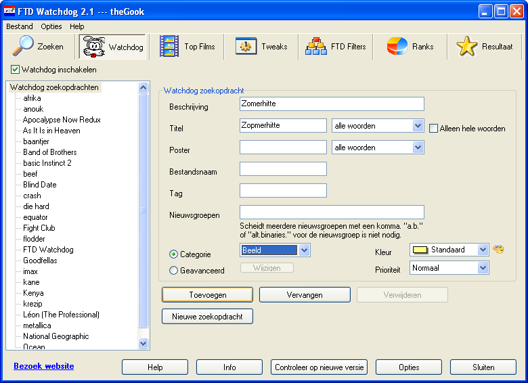Select 'FTD Watchdog' list entry
The width and height of the screenshot is (528, 383).
(x=48, y=250)
